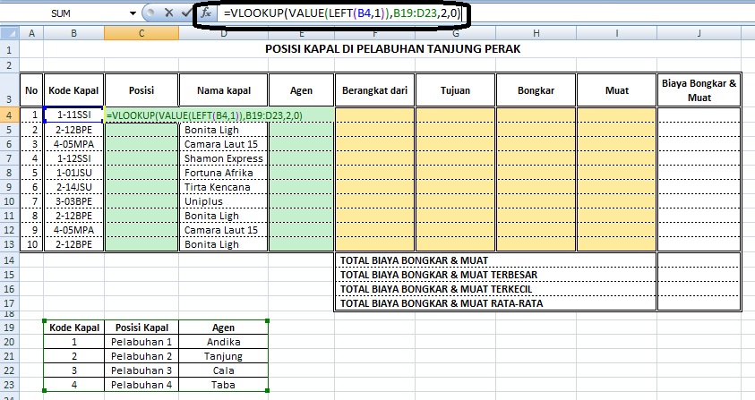The height and width of the screenshot is (400, 755).
Task: Click Andika agent cell
Action: pyautogui.click(x=223, y=342)
